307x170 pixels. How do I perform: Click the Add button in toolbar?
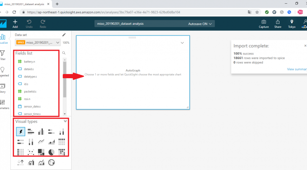click(x=15, y=24)
